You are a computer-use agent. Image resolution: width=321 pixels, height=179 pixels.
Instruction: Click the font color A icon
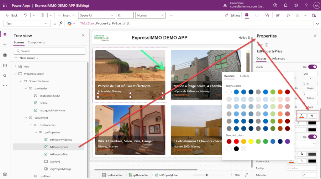302,116
